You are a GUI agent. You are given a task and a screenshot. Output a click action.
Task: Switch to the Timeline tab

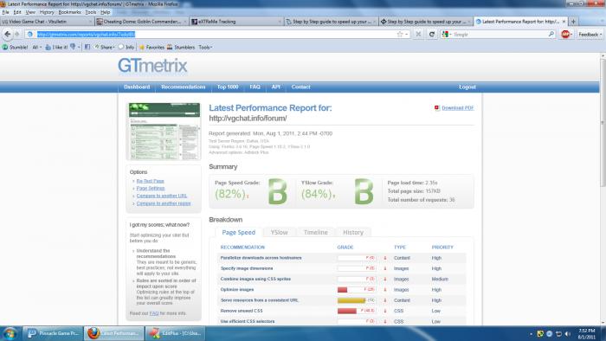tap(315, 233)
